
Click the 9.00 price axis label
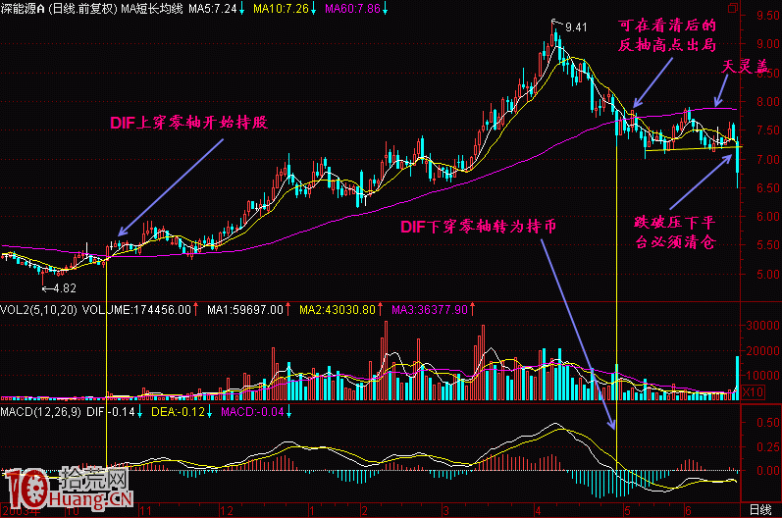pyautogui.click(x=768, y=44)
